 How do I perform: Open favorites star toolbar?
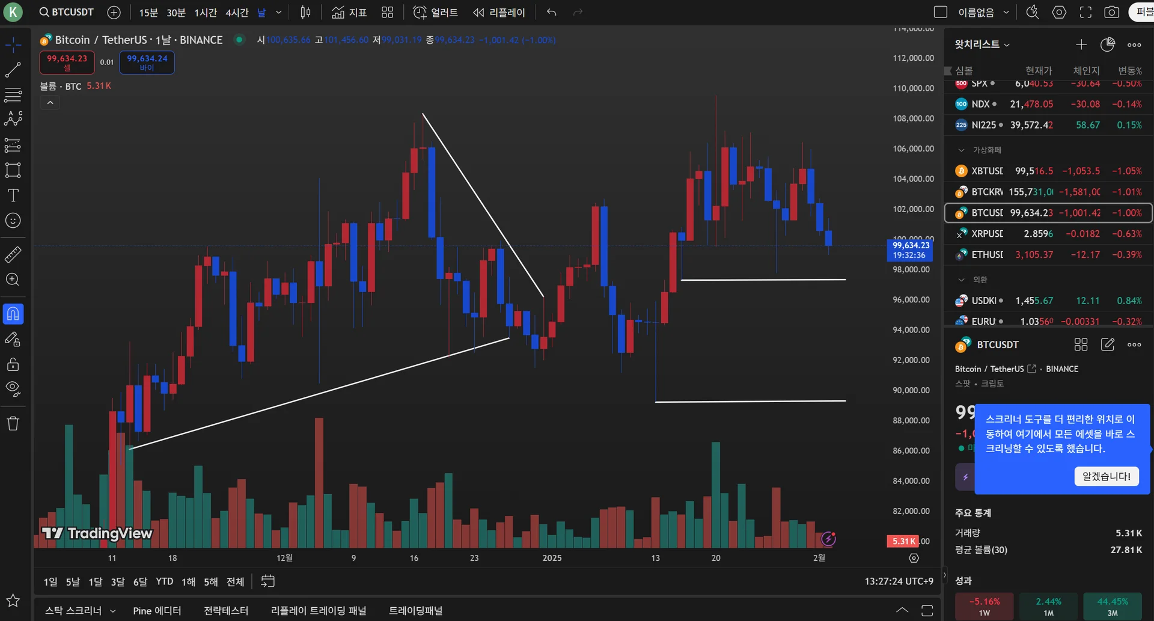(x=13, y=601)
